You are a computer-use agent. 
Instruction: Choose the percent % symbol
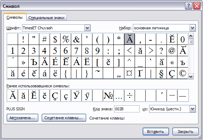66,39
